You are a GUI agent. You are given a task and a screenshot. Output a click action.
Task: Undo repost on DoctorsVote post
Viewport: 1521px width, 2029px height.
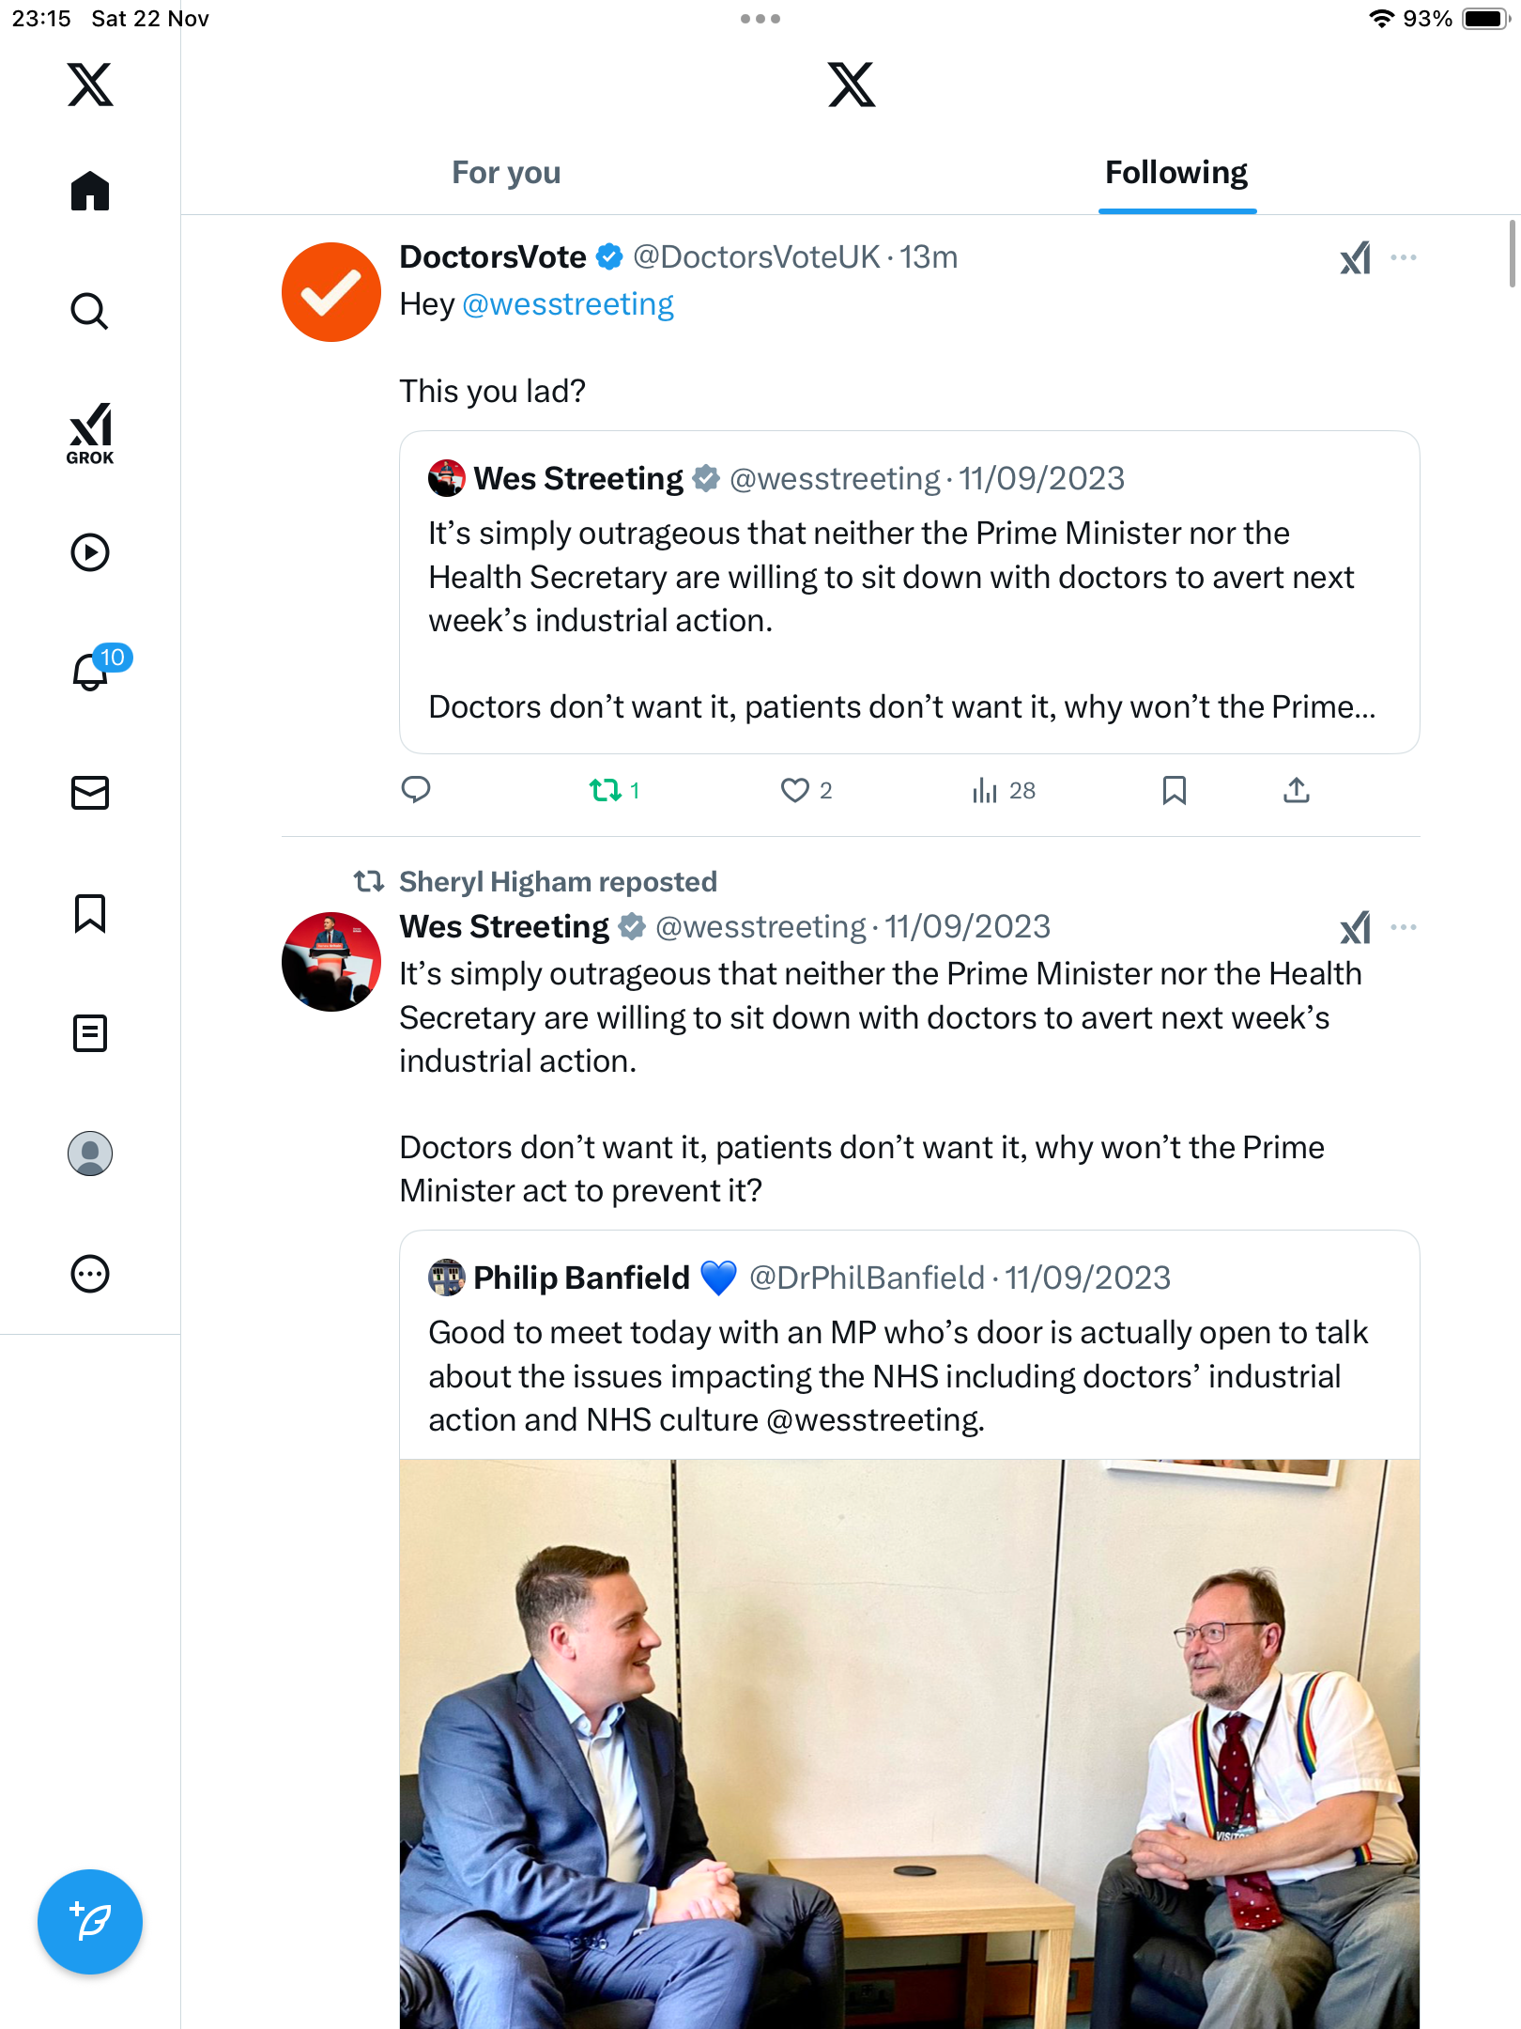click(x=606, y=790)
